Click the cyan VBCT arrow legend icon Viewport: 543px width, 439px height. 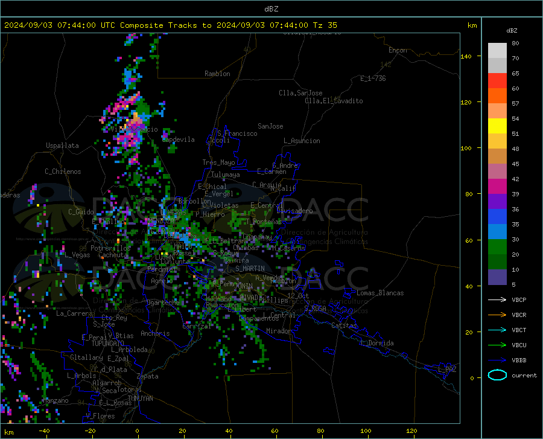point(497,330)
